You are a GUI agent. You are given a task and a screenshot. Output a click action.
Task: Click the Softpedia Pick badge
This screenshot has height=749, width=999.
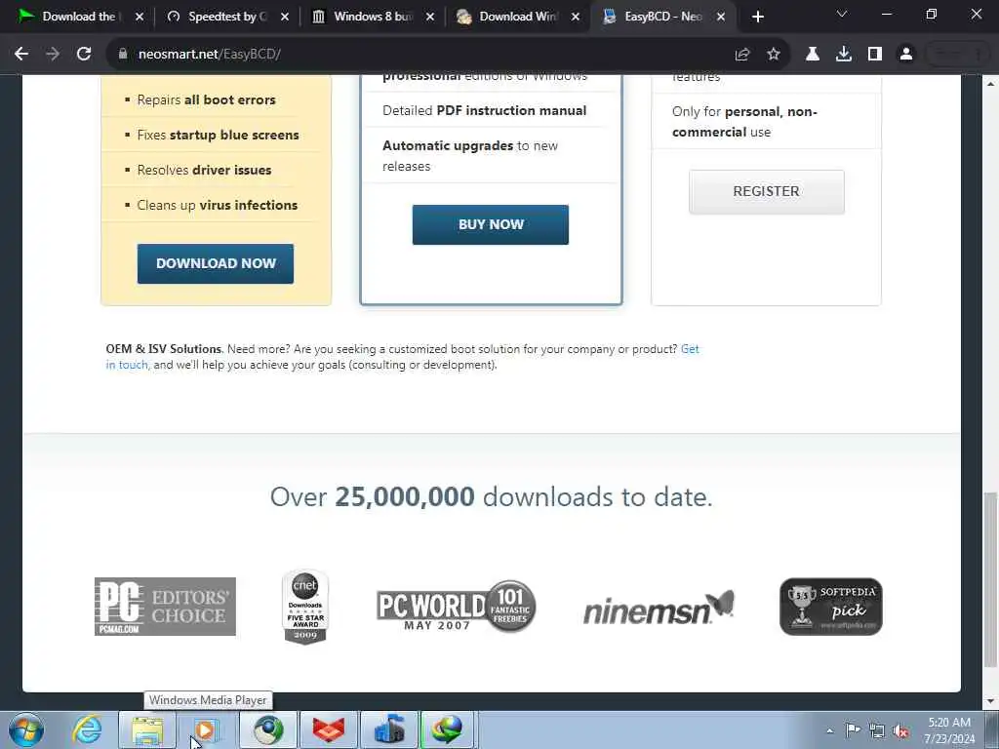831,607
